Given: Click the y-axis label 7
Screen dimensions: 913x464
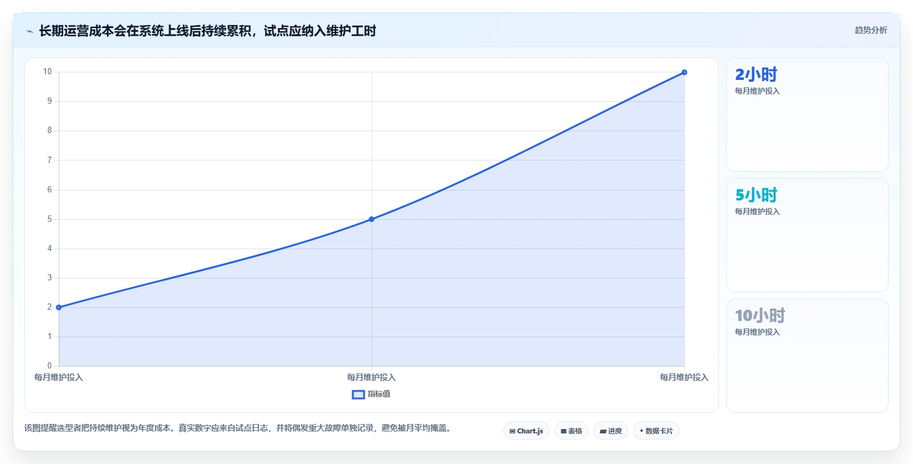Looking at the screenshot, I should (x=49, y=160).
